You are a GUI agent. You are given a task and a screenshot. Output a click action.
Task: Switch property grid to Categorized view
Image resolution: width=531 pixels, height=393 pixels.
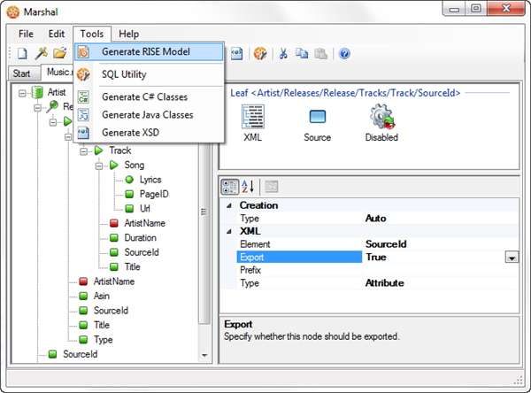coord(230,187)
